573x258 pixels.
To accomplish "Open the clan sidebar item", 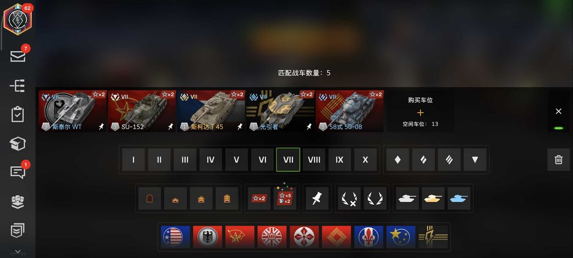I will click(18, 202).
